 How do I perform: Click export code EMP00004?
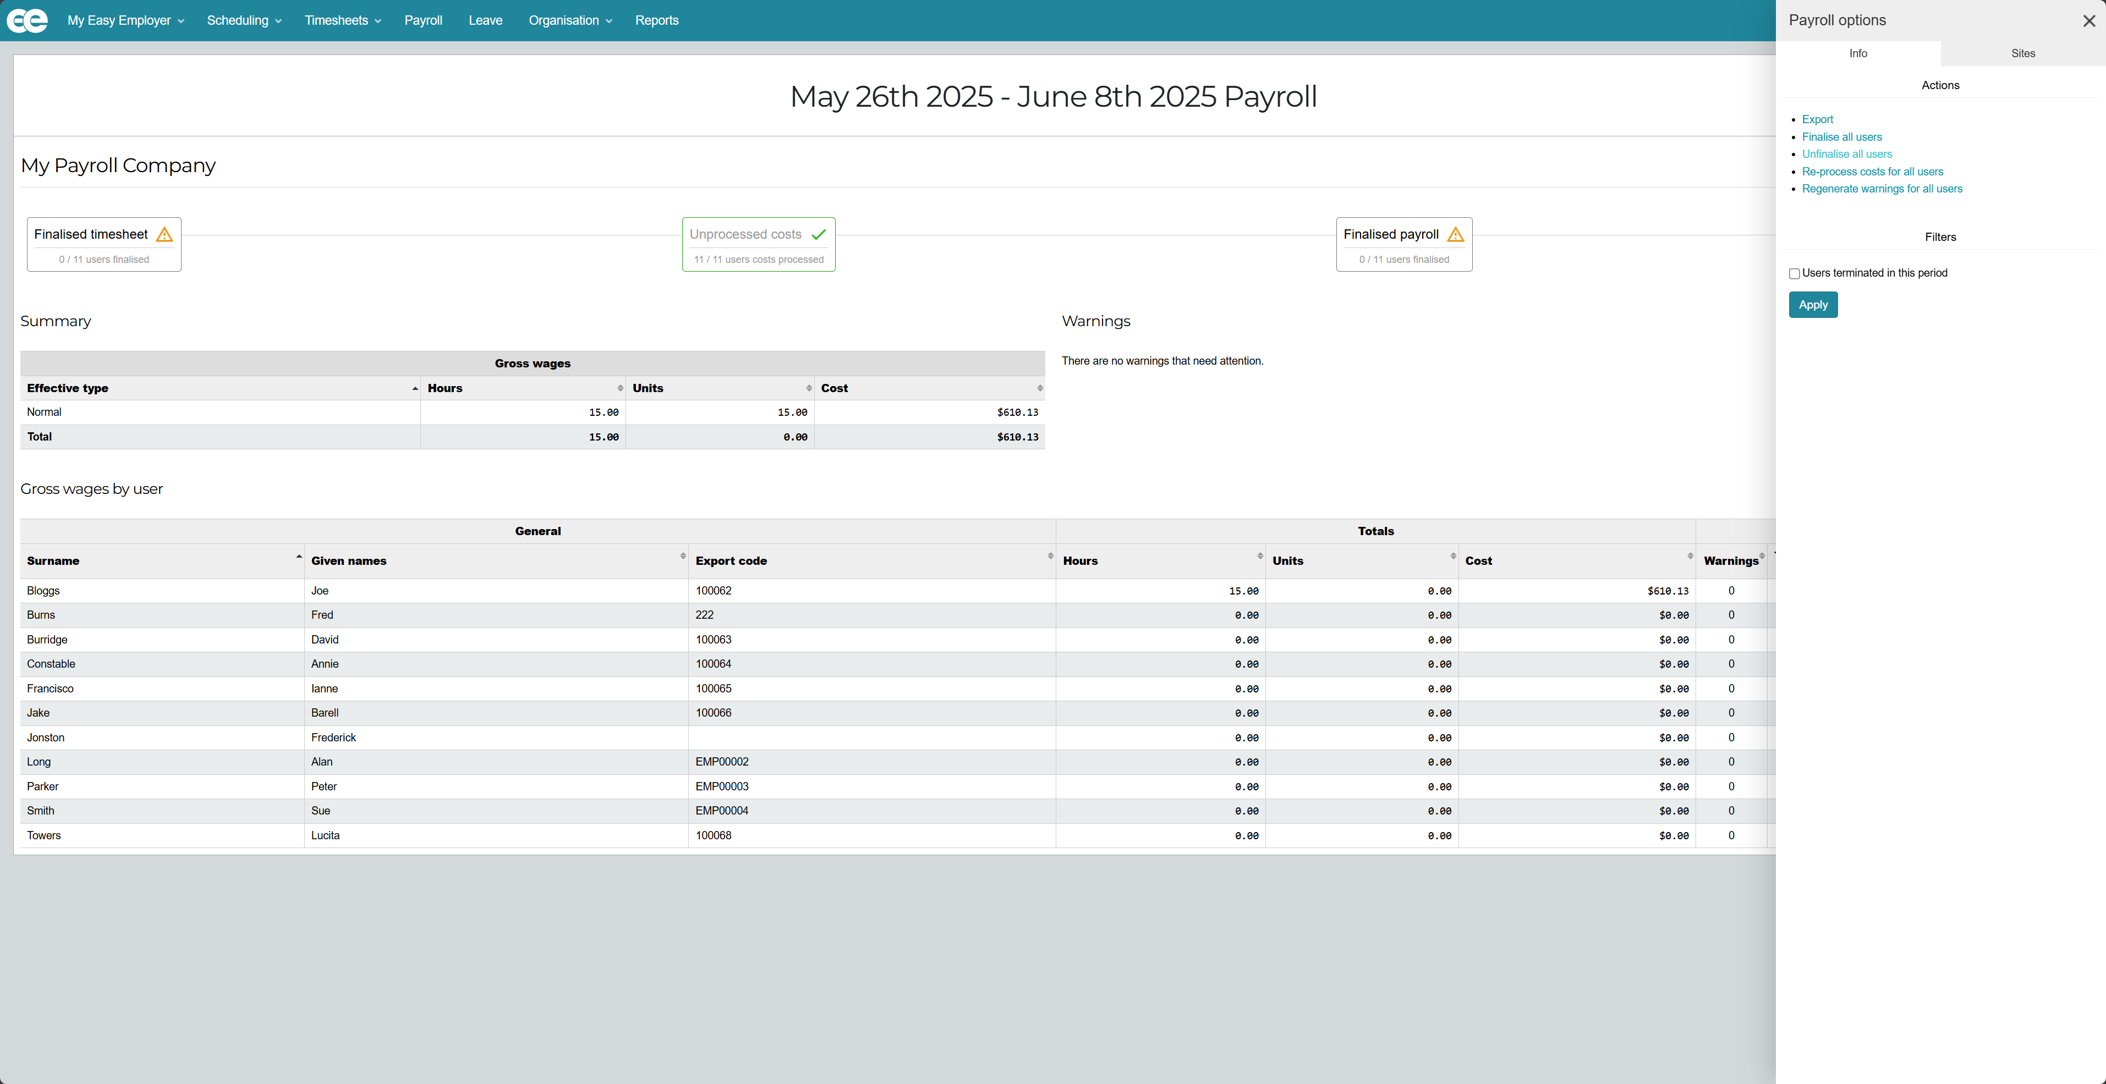pos(721,811)
